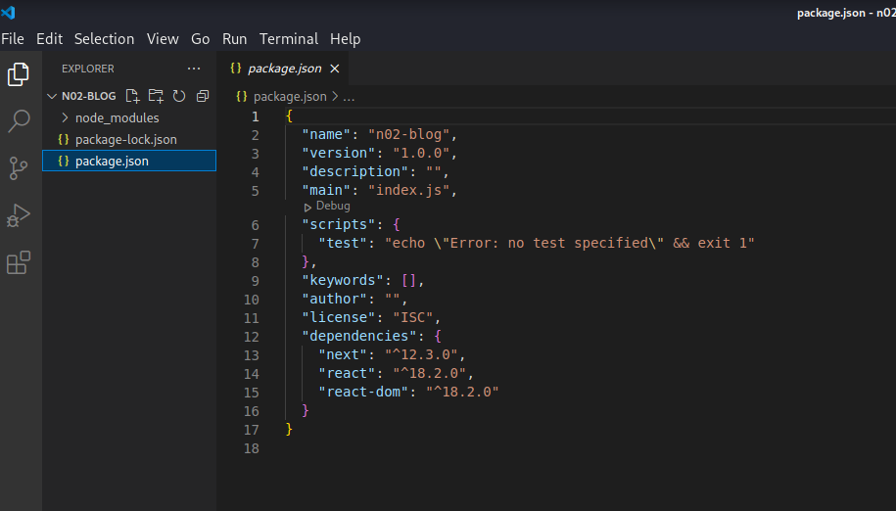Open package-lock.json from Explorer

125,139
